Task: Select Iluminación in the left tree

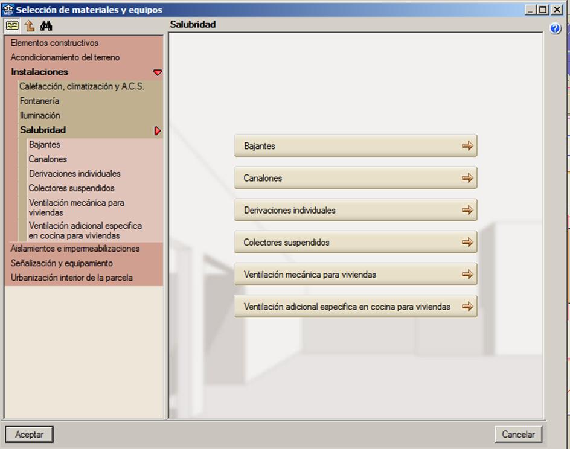Action: pos(40,115)
